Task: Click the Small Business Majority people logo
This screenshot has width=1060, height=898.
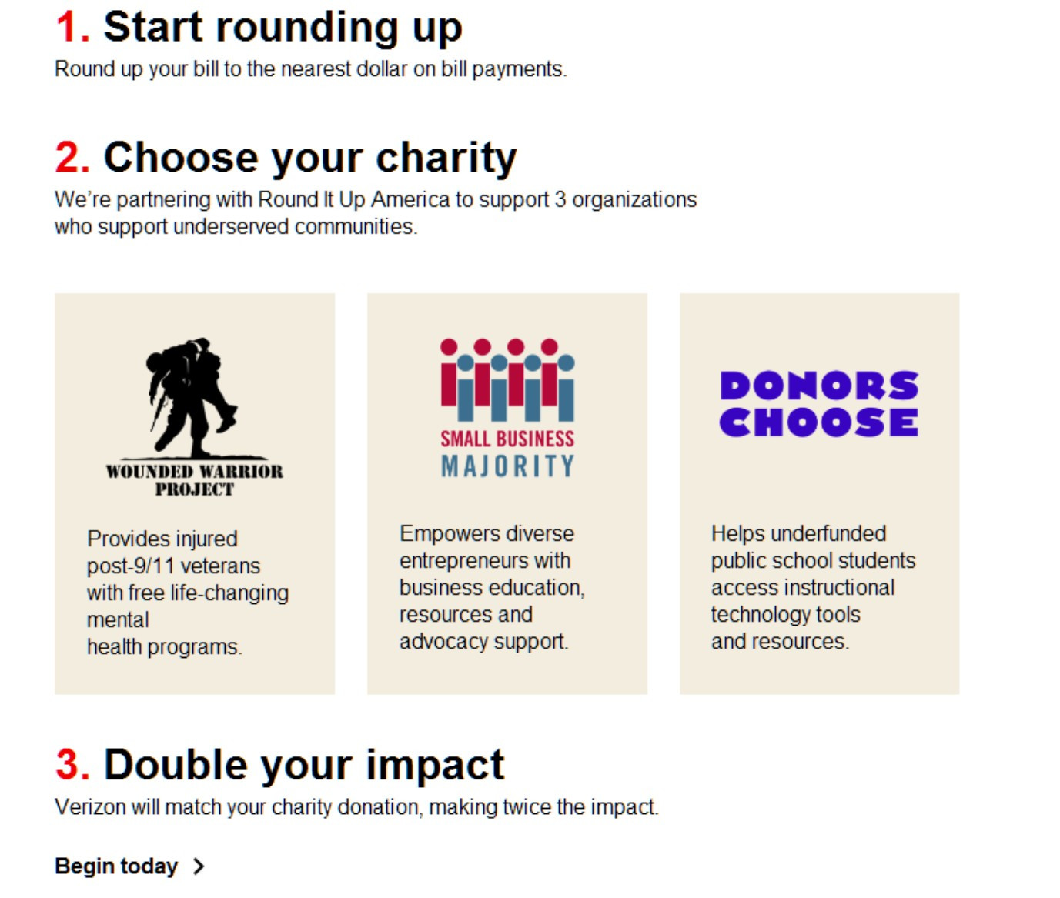Action: pos(507,409)
